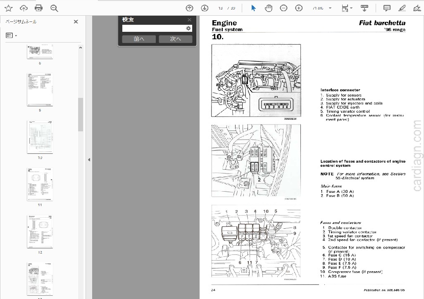Select the highlighter pen tool
Screen dimensions: 424x299
(402, 8)
